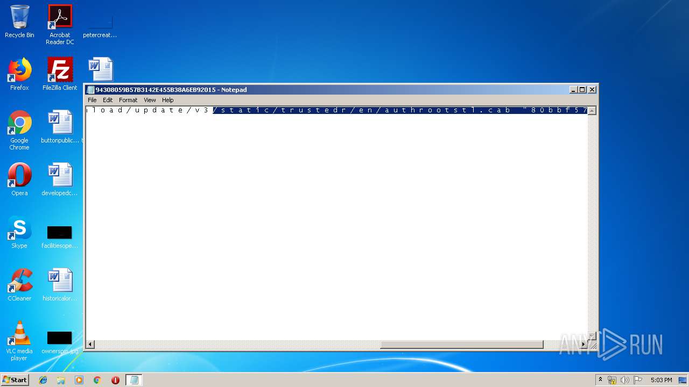The width and height of the screenshot is (689, 387).
Task: Select facilitiesope... desktop file
Action: 60,236
